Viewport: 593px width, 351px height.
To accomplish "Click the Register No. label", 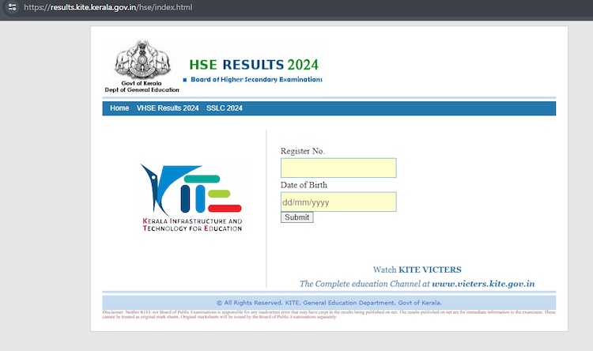I will 302,151.
